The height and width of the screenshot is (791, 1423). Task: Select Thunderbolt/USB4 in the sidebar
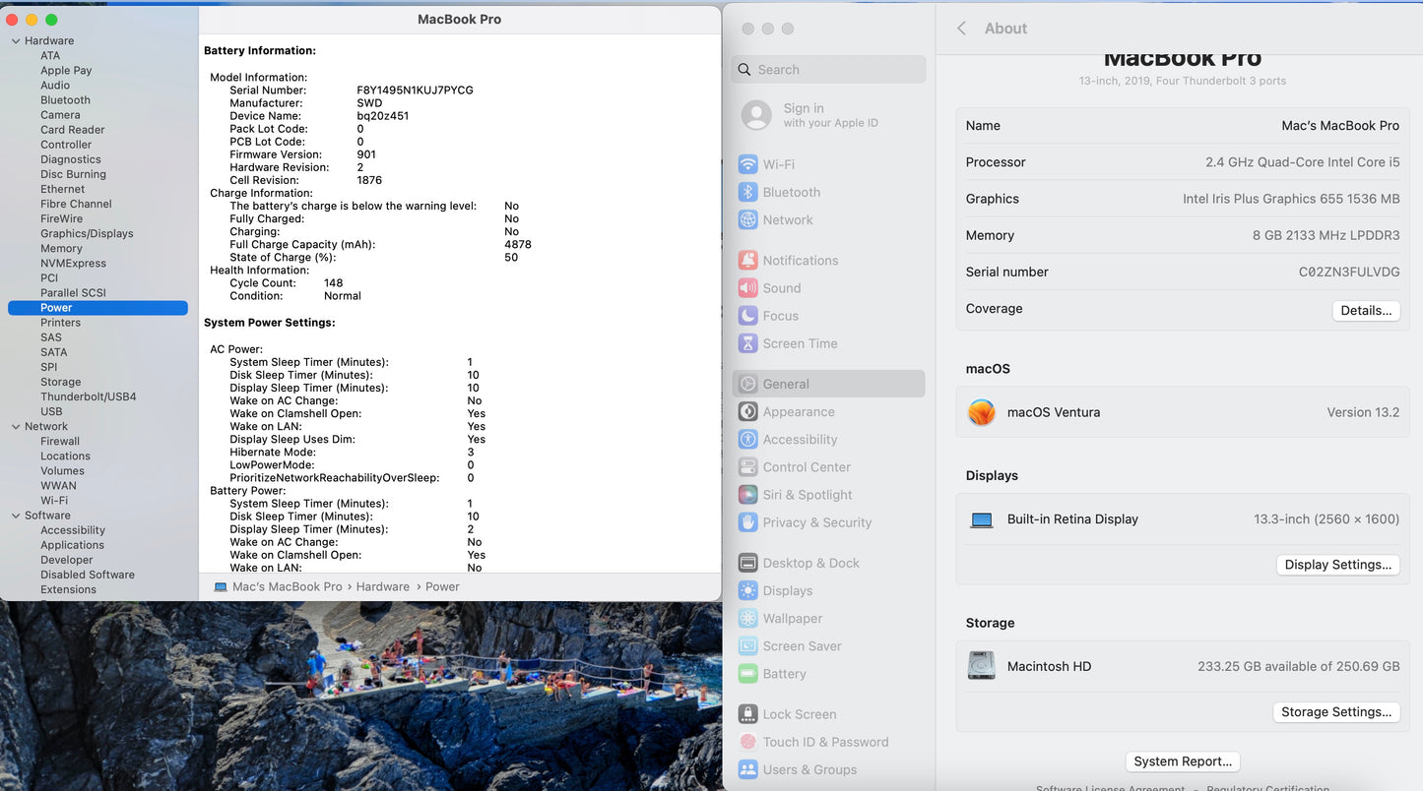(88, 396)
